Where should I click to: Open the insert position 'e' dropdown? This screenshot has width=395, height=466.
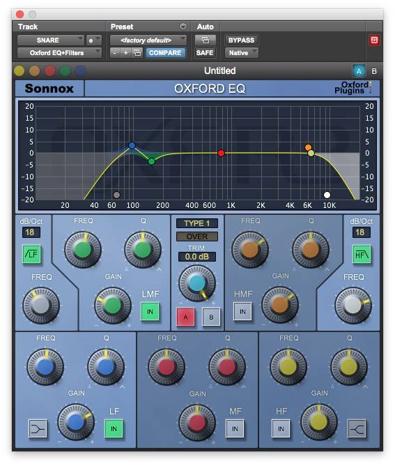coord(94,40)
